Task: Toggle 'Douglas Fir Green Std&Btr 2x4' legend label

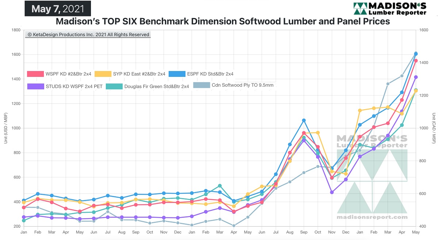Action: (x=157, y=86)
